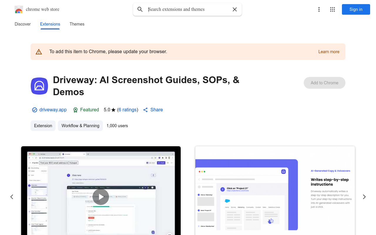Image resolution: width=376 pixels, height=235 pixels.
Task: Open the step-by-step instructions screenshot
Action: [x=275, y=191]
